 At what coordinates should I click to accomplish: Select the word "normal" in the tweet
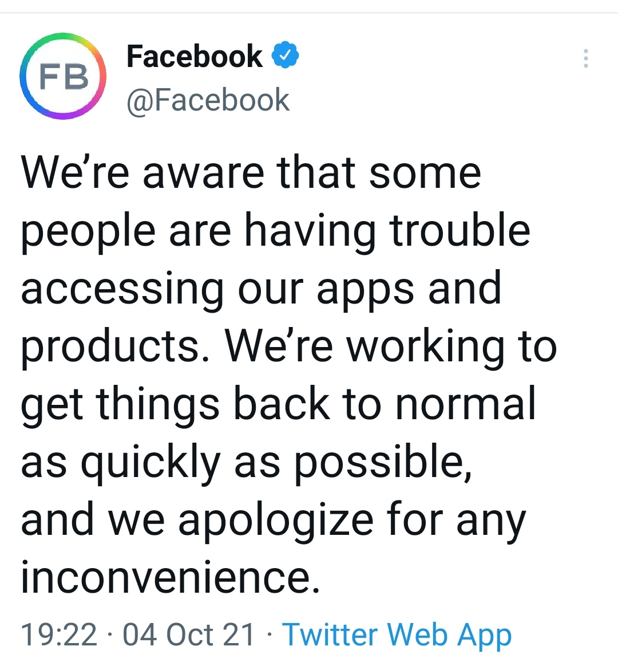[466, 403]
